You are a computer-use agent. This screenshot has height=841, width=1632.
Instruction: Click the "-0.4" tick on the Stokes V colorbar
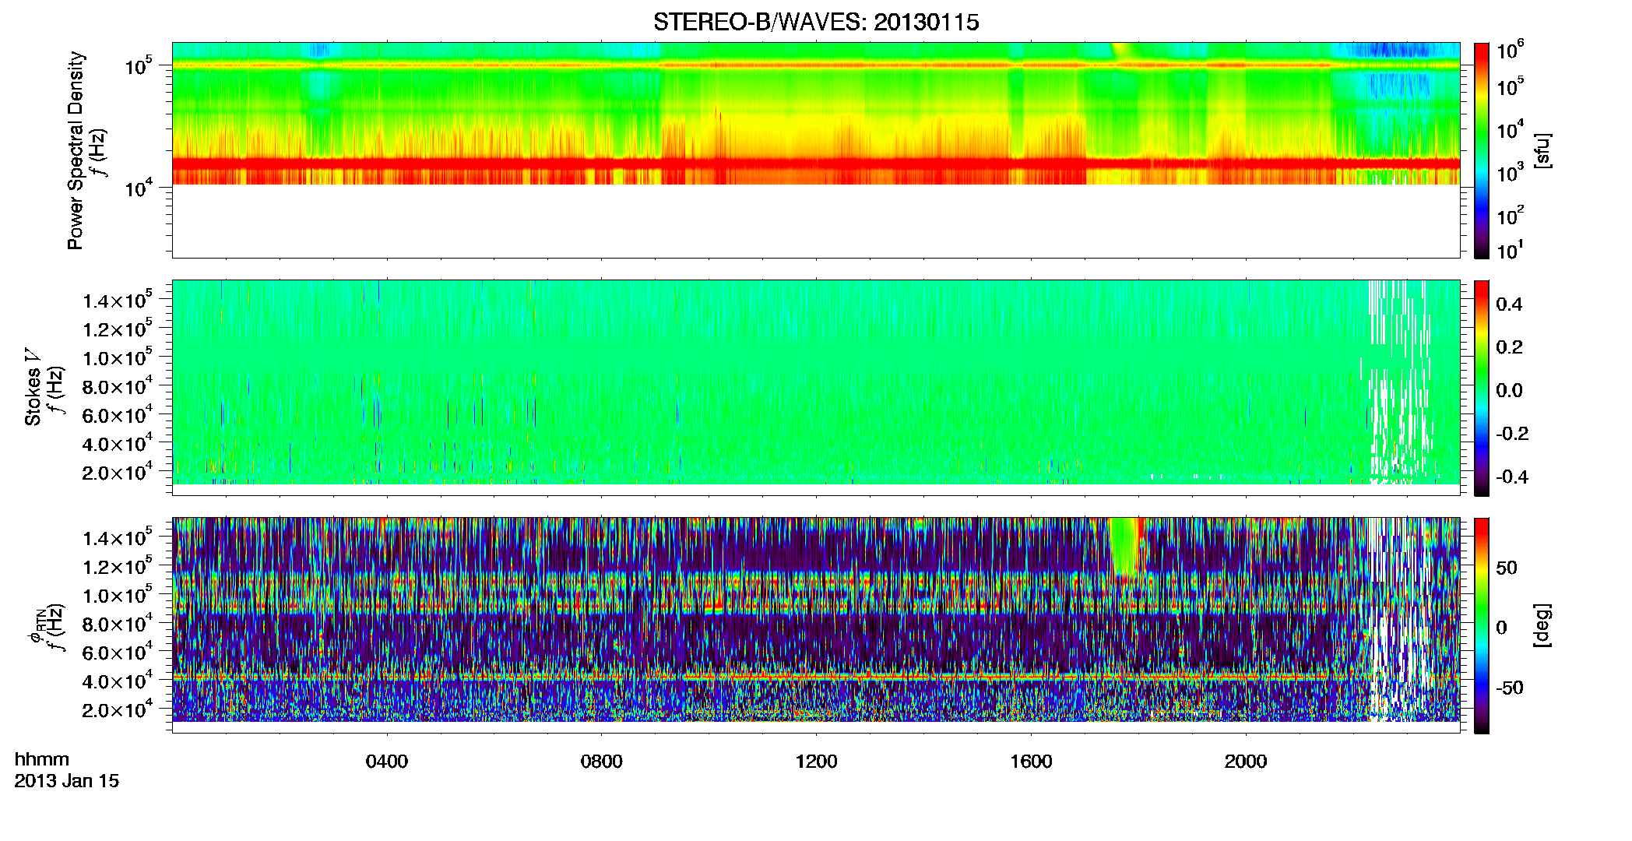coord(1512,477)
